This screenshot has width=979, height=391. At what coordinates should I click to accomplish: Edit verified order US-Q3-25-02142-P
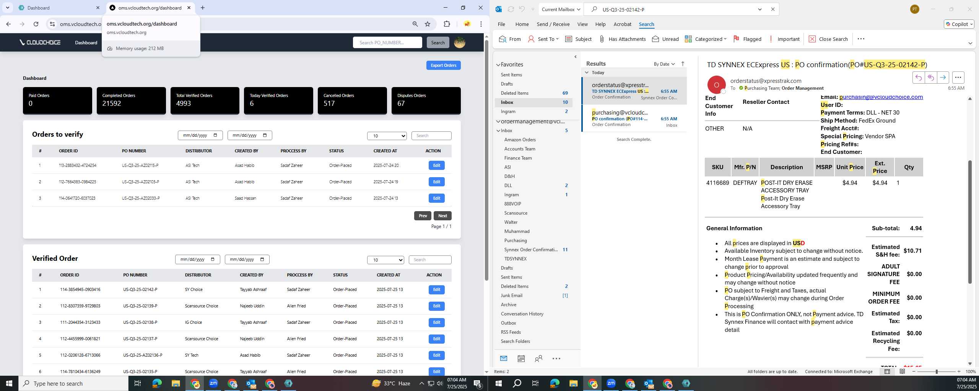[436, 289]
